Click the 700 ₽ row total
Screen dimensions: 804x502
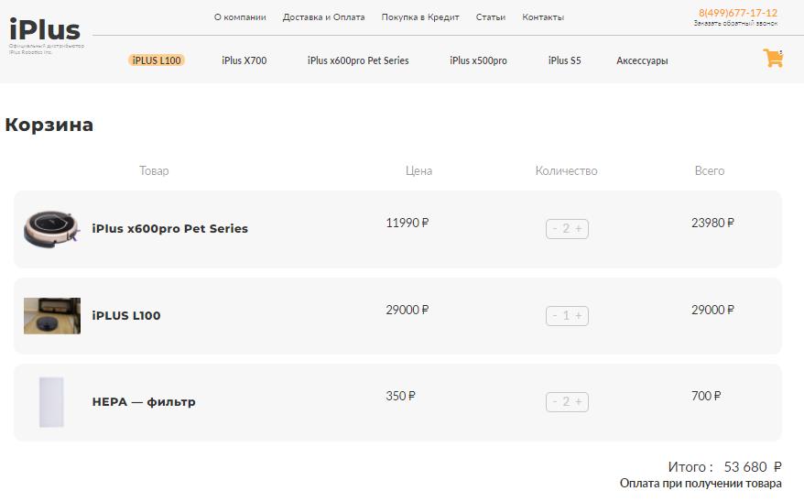point(706,397)
